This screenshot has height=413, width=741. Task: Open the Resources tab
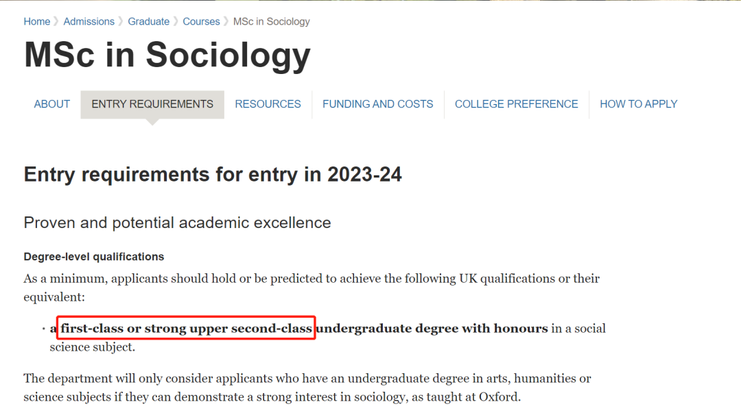pyautogui.click(x=268, y=104)
